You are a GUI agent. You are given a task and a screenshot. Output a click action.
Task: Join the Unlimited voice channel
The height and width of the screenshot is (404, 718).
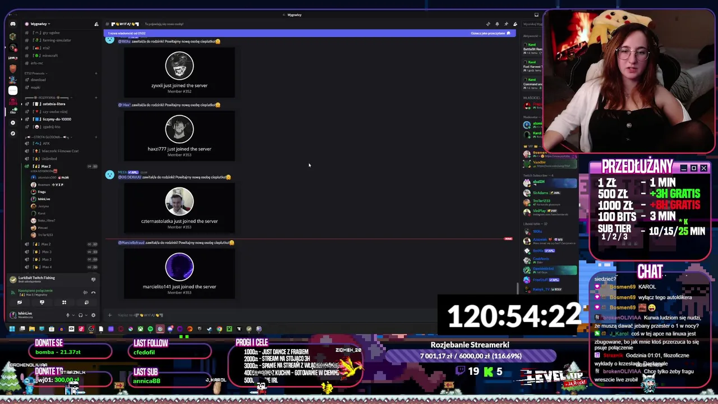click(49, 159)
